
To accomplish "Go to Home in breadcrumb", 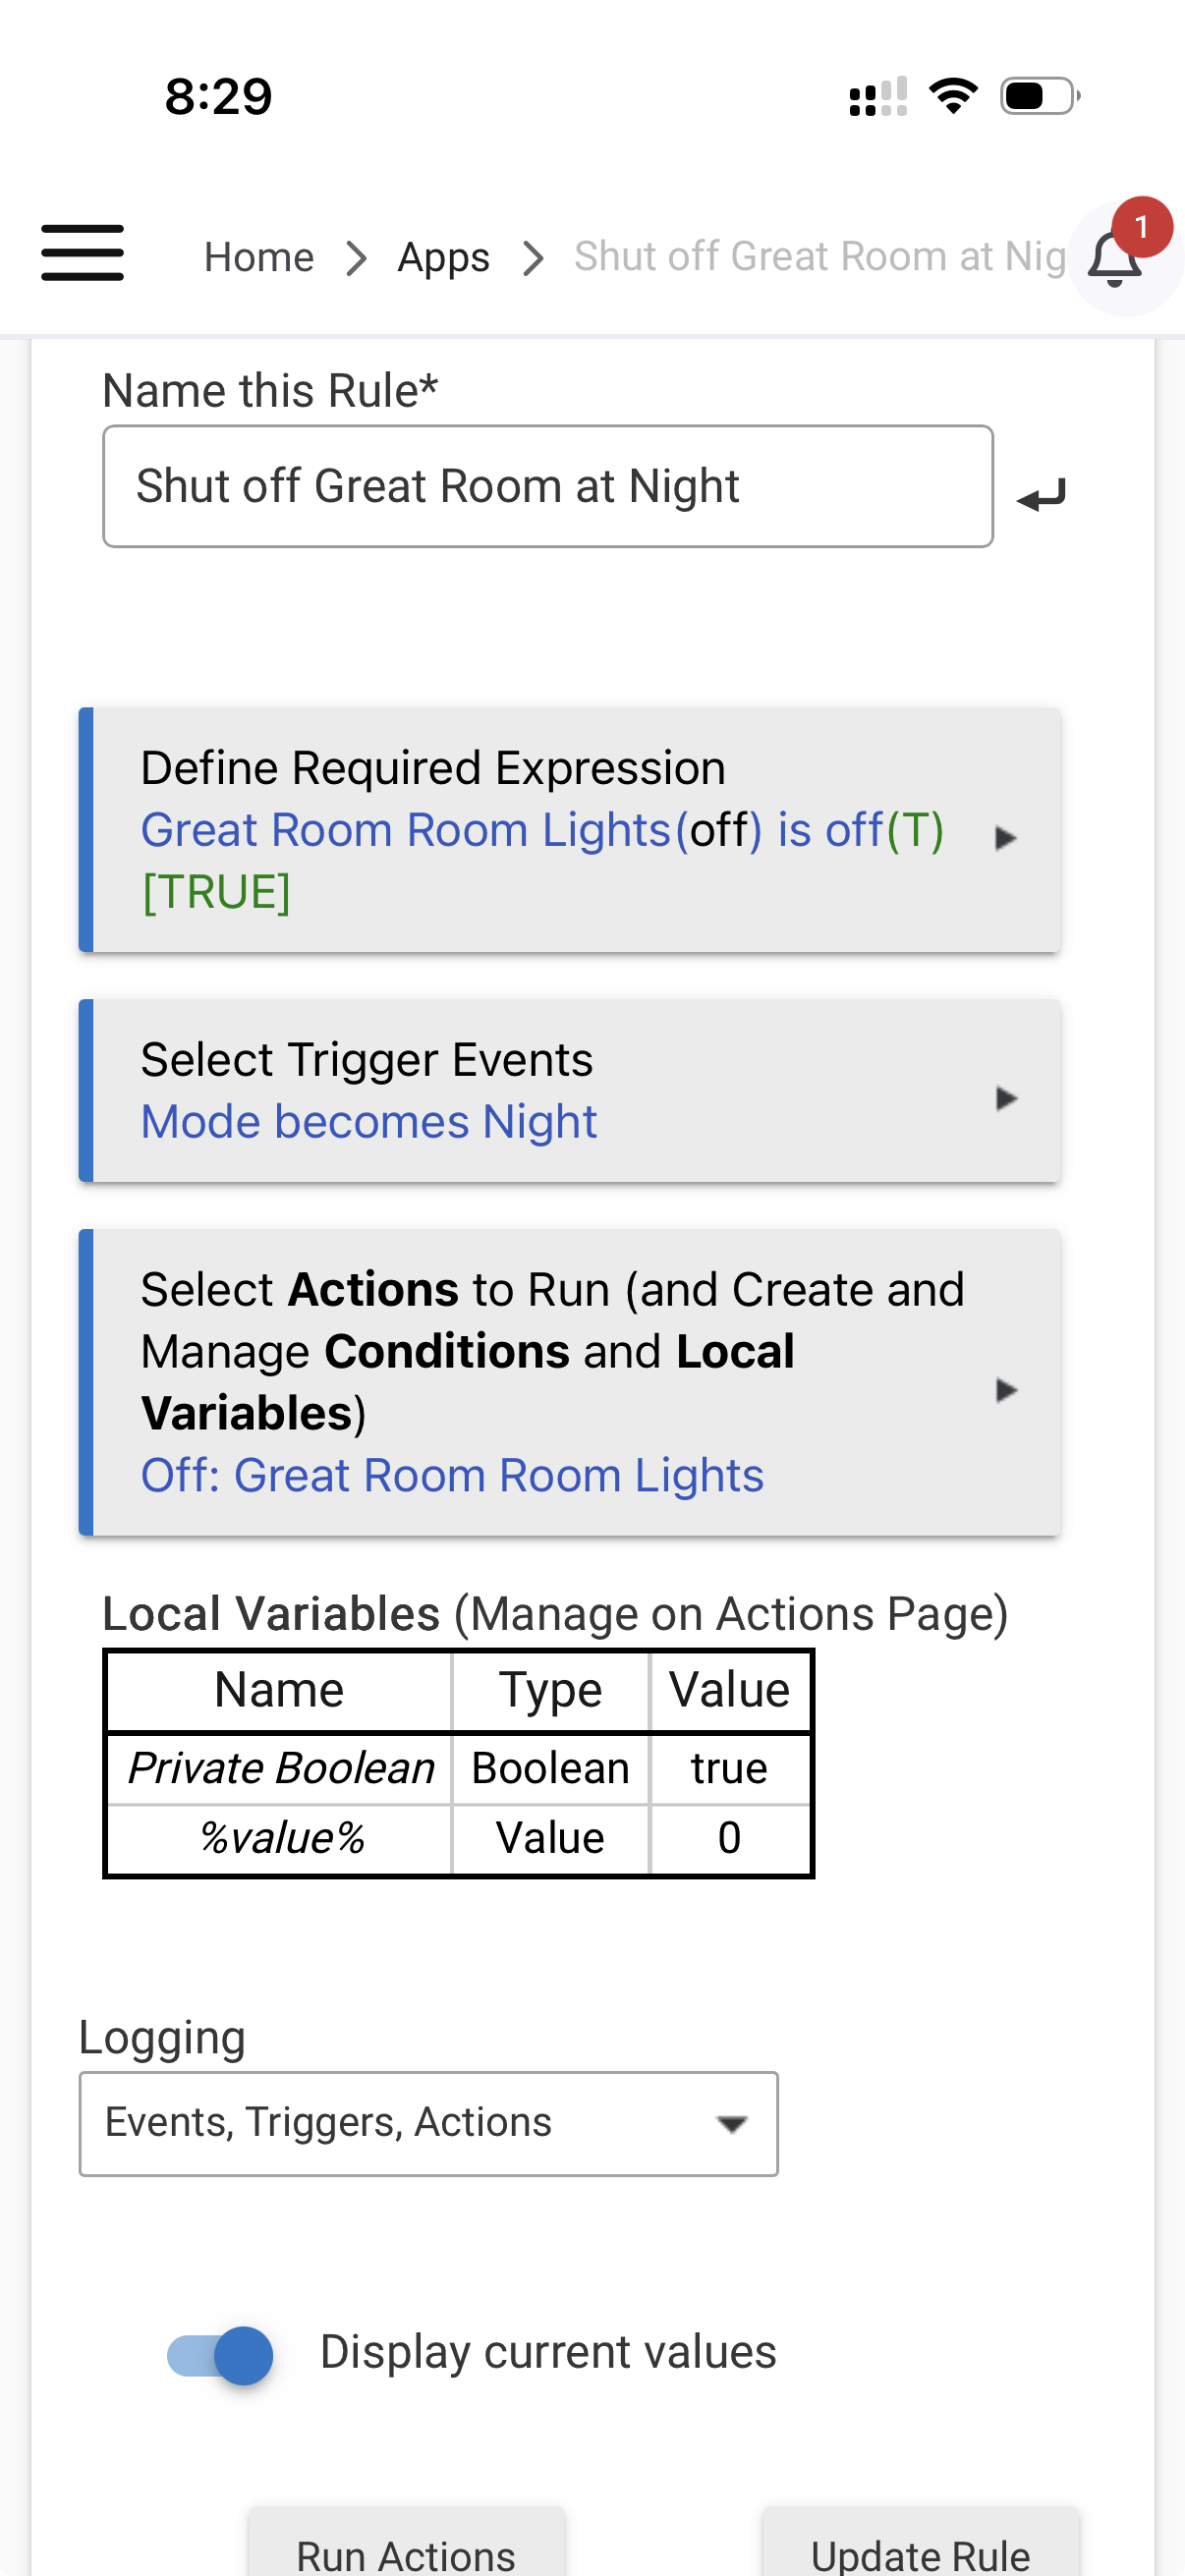I will (259, 258).
